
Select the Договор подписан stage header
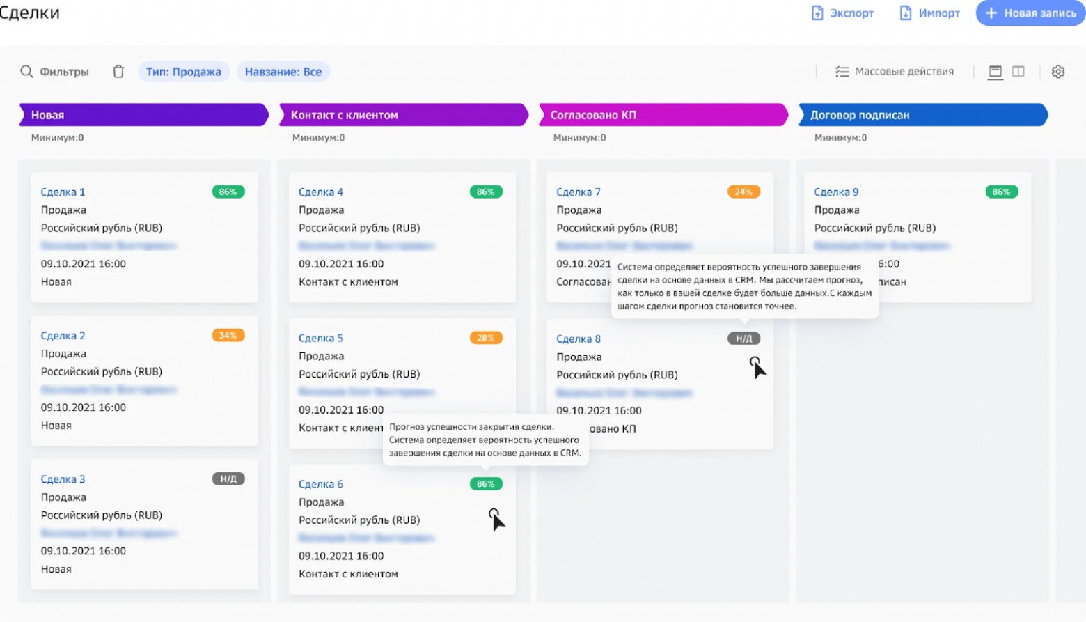tap(922, 115)
